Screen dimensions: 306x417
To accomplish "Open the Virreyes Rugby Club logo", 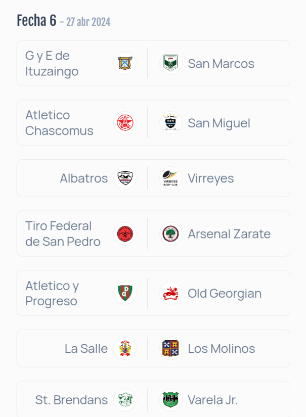I will tap(170, 178).
